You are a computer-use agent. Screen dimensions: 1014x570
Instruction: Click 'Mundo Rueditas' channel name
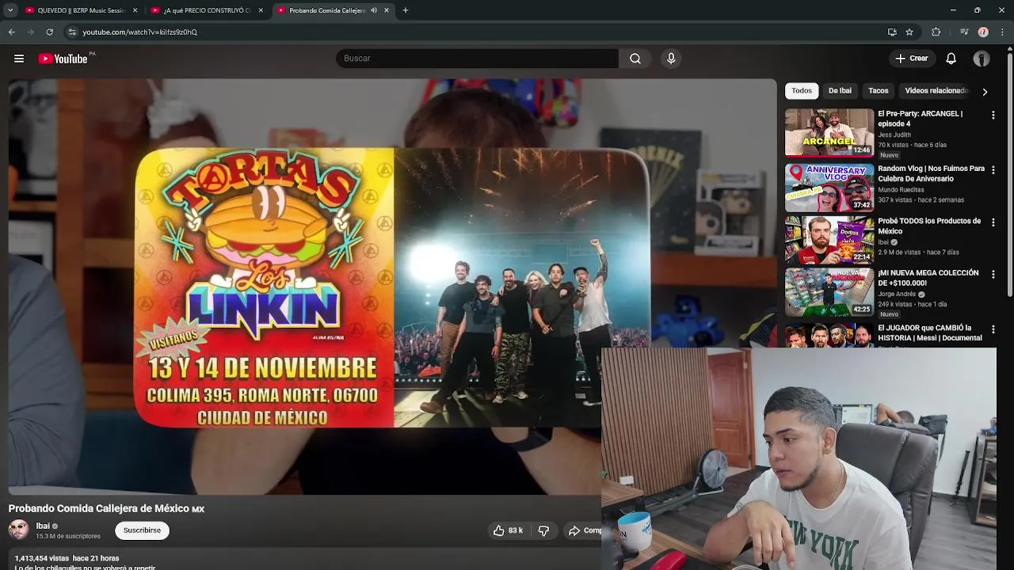pyautogui.click(x=901, y=190)
